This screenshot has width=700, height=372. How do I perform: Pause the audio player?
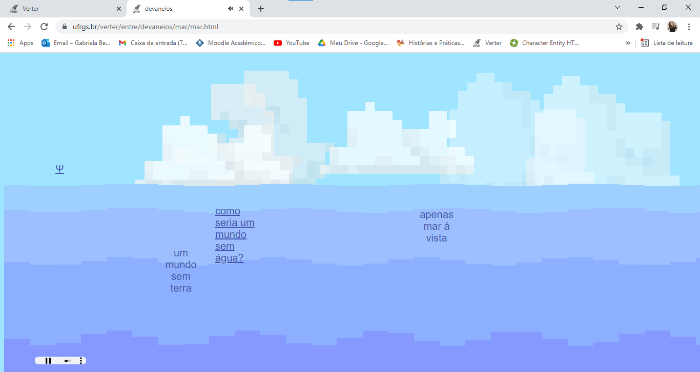pos(48,361)
